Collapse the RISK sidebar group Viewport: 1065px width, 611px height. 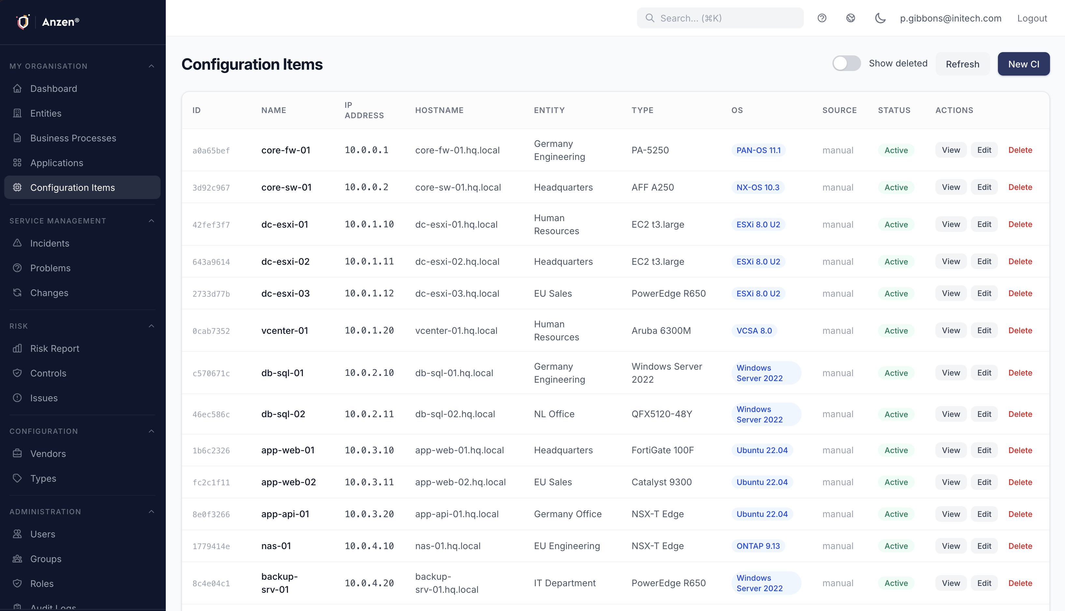point(151,326)
